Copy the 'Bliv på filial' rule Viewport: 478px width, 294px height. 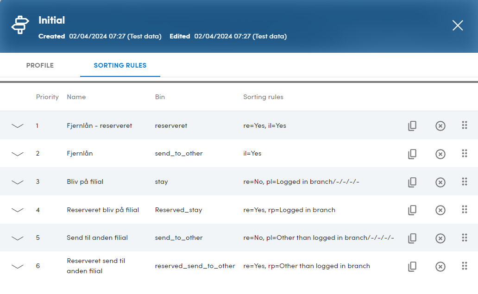point(412,182)
